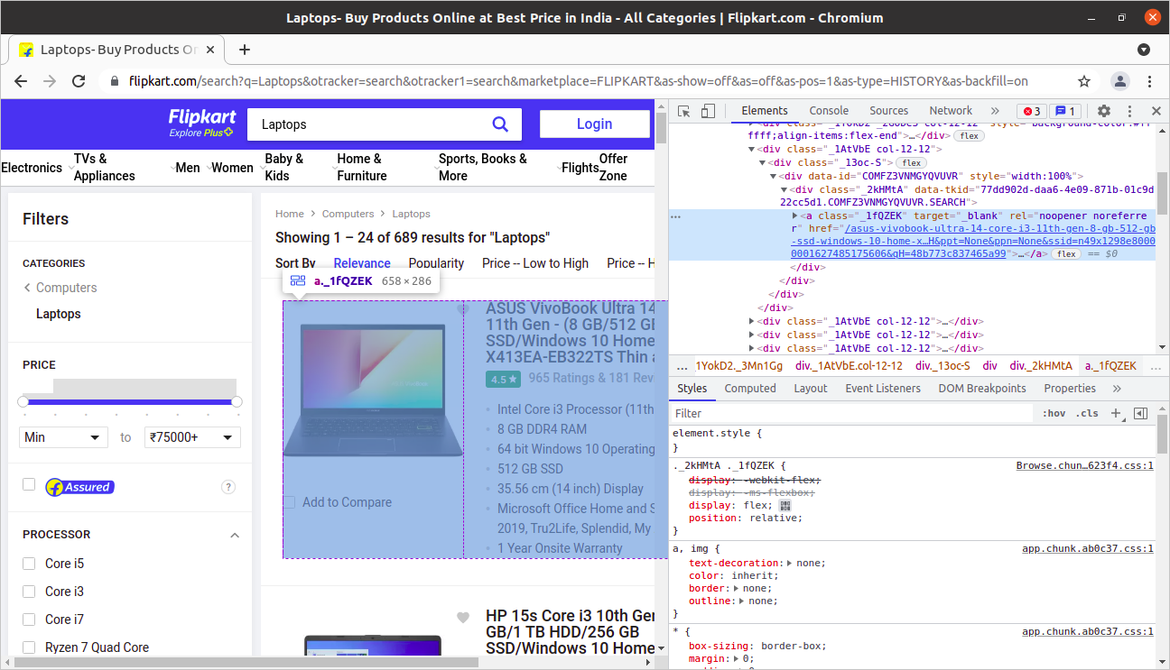
Task: Check the Flipkart Assured filter checkbox
Action: tap(29, 485)
